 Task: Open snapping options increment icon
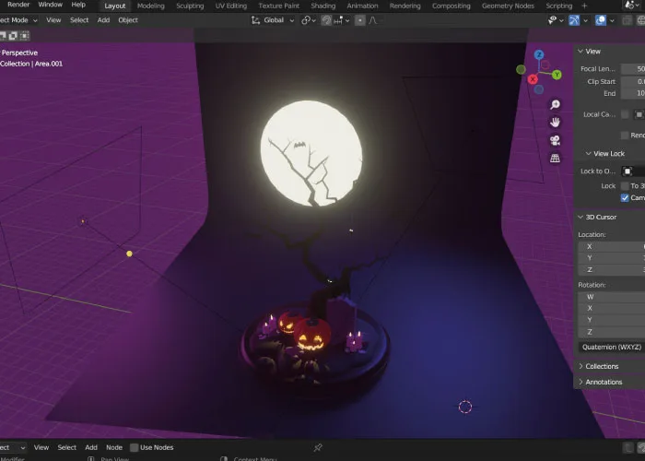338,20
